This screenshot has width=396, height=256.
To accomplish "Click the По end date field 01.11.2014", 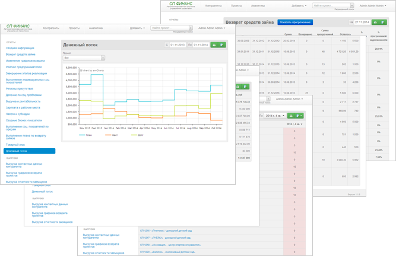I will [x=201, y=45].
